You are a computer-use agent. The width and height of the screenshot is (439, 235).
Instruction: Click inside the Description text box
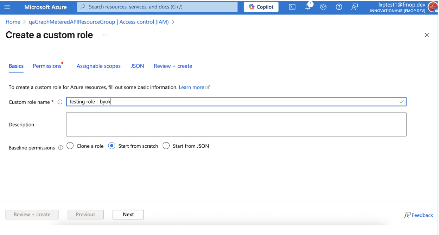(236, 125)
